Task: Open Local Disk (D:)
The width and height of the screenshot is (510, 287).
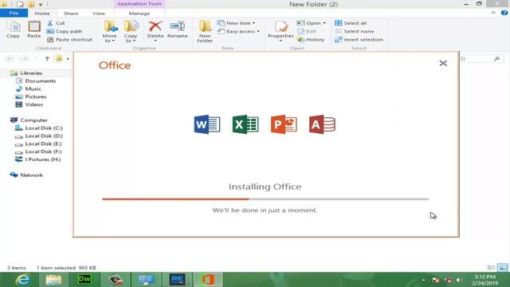Action: pos(44,136)
